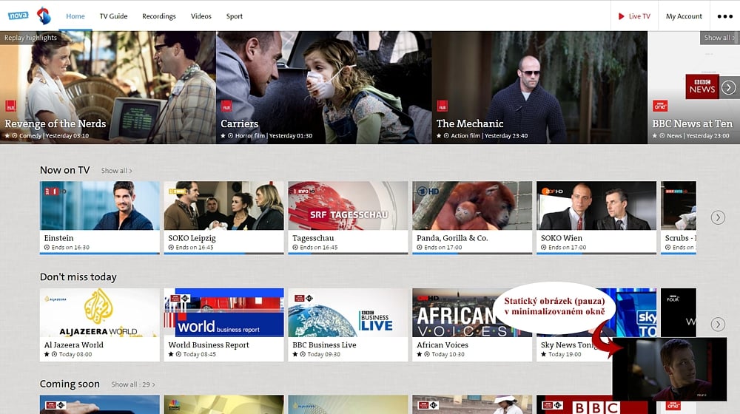Click the Live TV button
Viewport: 740px width, 414px height.
pyautogui.click(x=634, y=16)
